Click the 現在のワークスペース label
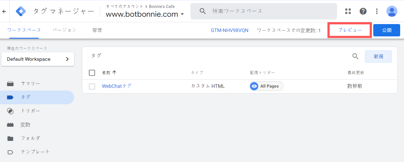This screenshot has height=162, width=404. (27, 48)
